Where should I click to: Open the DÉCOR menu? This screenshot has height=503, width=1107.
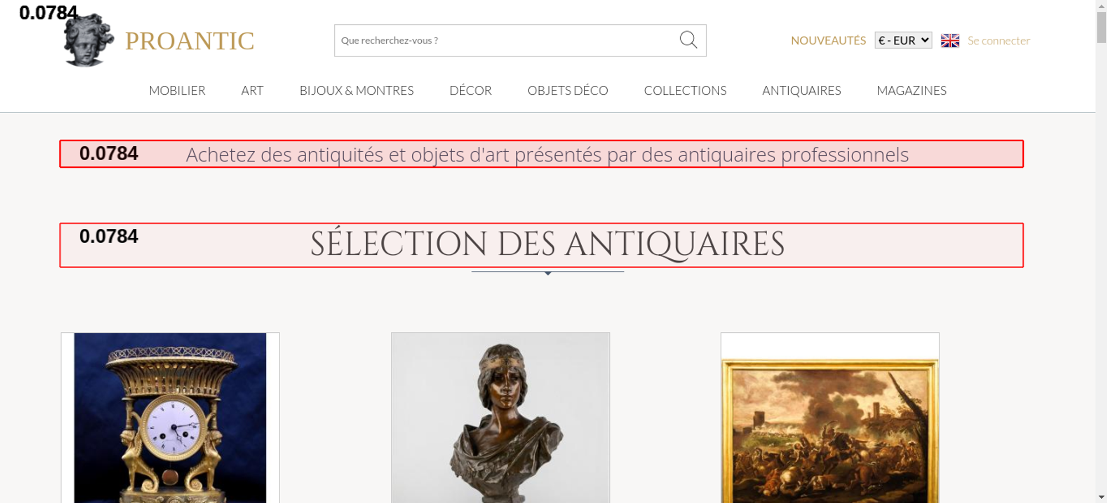tap(470, 90)
